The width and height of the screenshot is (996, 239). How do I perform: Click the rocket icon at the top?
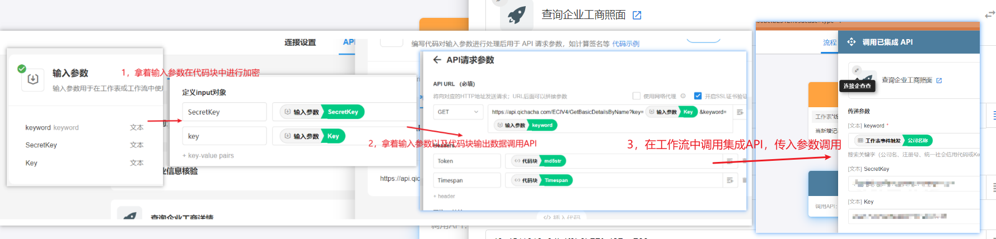[516, 15]
